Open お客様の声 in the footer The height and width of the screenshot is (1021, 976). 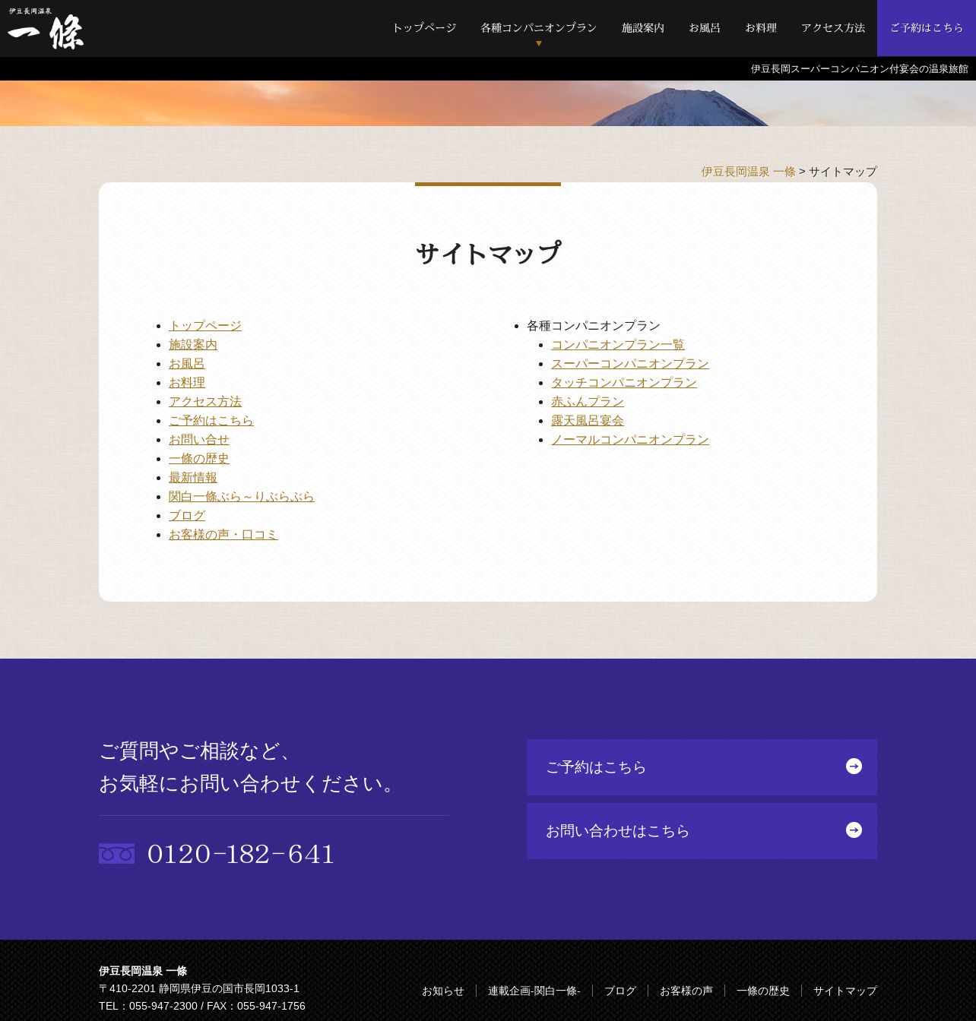click(x=686, y=991)
